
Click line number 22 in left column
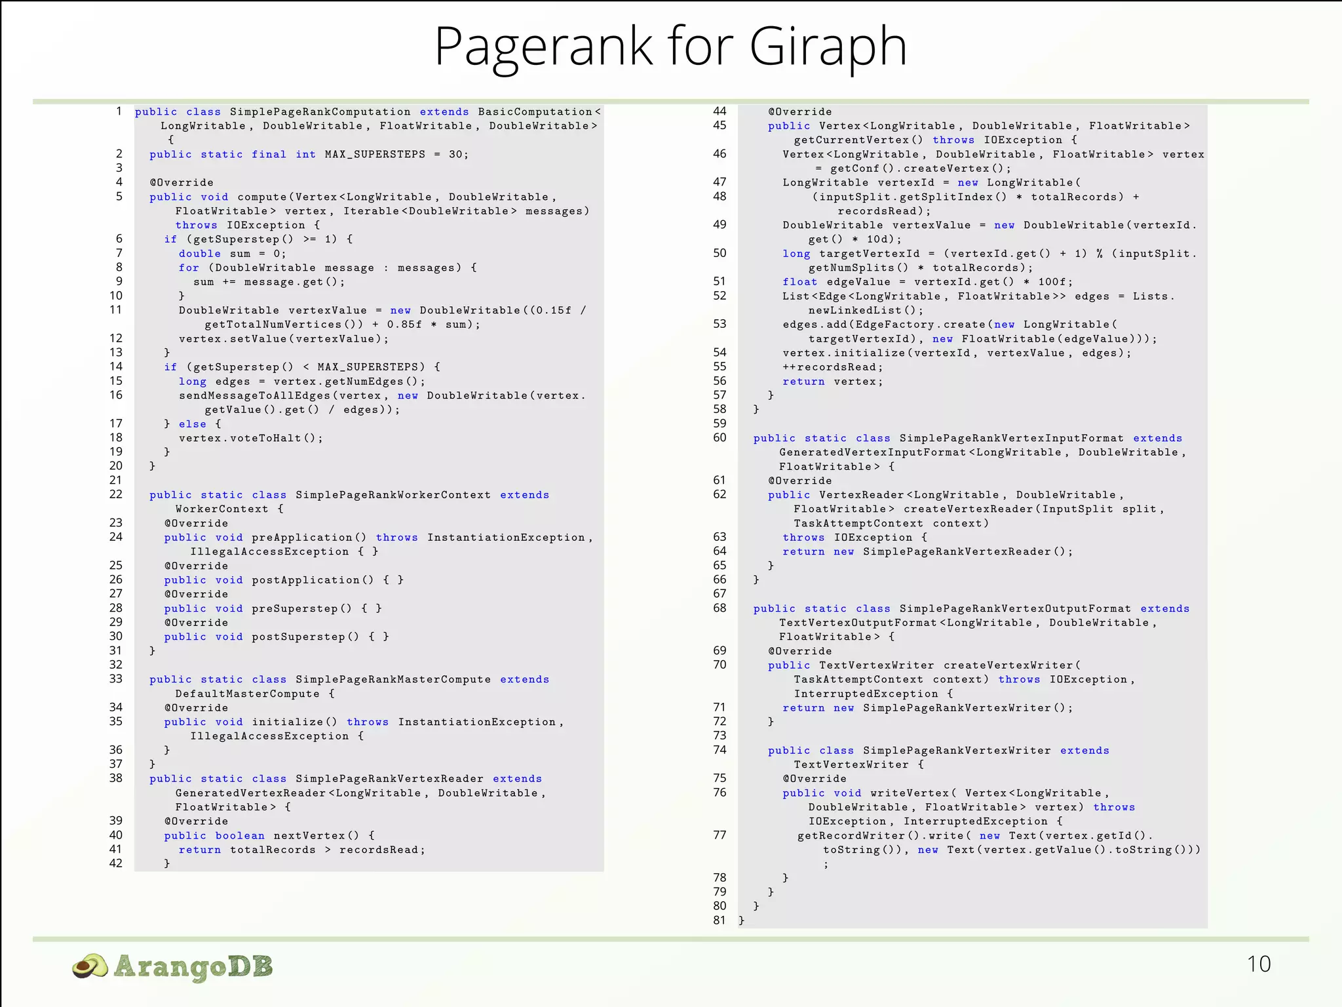pyautogui.click(x=116, y=494)
